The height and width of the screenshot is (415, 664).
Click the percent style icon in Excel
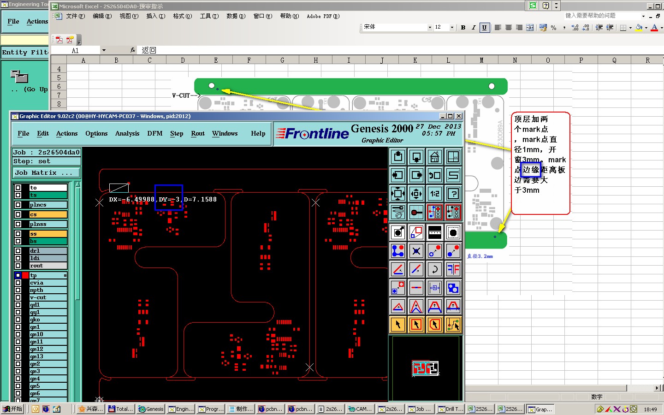[553, 28]
